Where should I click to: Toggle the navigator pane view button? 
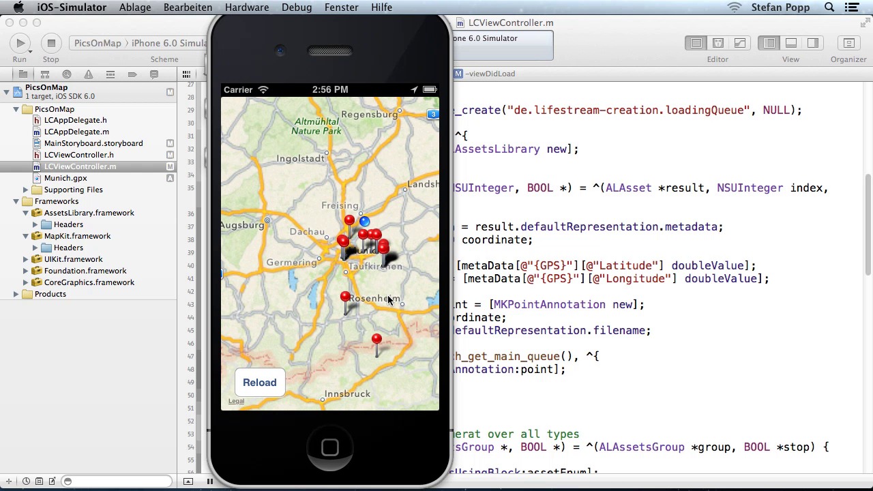tap(769, 43)
